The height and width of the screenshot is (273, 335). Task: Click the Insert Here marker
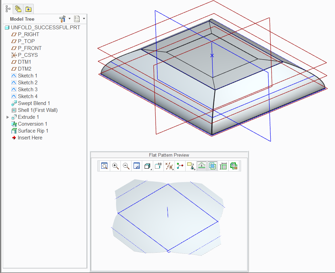pyautogui.click(x=27, y=138)
